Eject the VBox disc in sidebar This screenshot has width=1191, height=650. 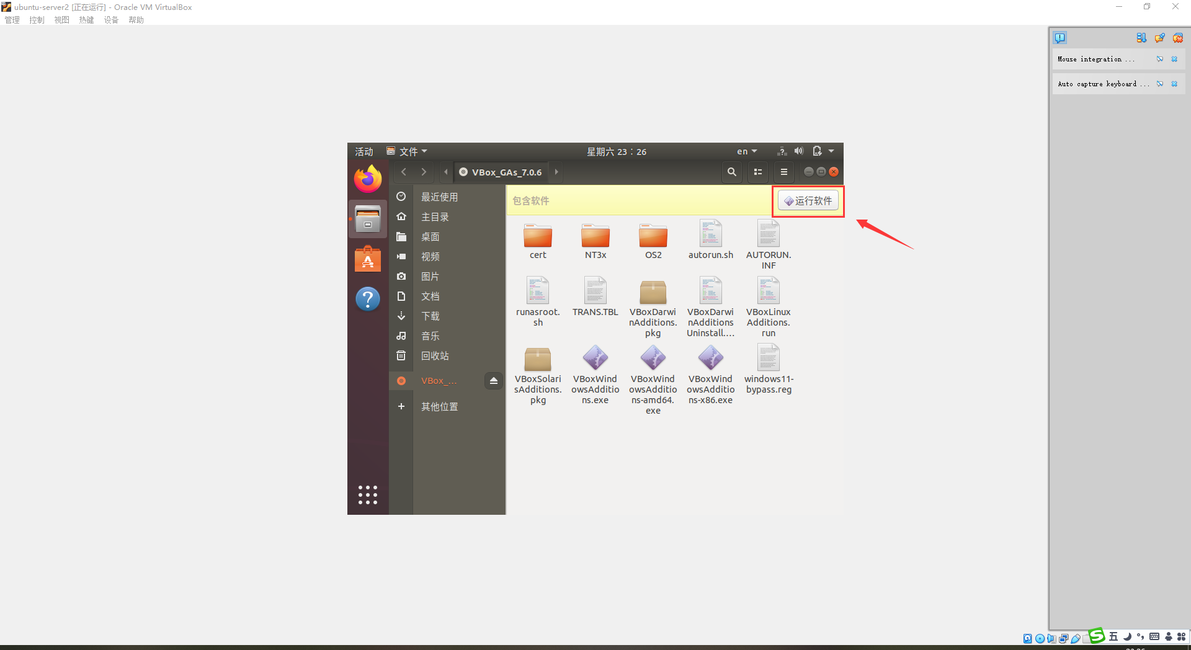point(494,381)
